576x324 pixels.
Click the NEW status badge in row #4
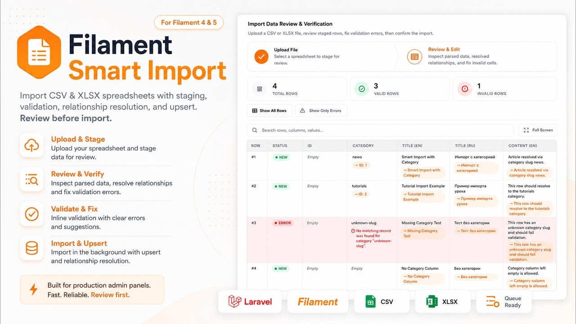(281, 269)
